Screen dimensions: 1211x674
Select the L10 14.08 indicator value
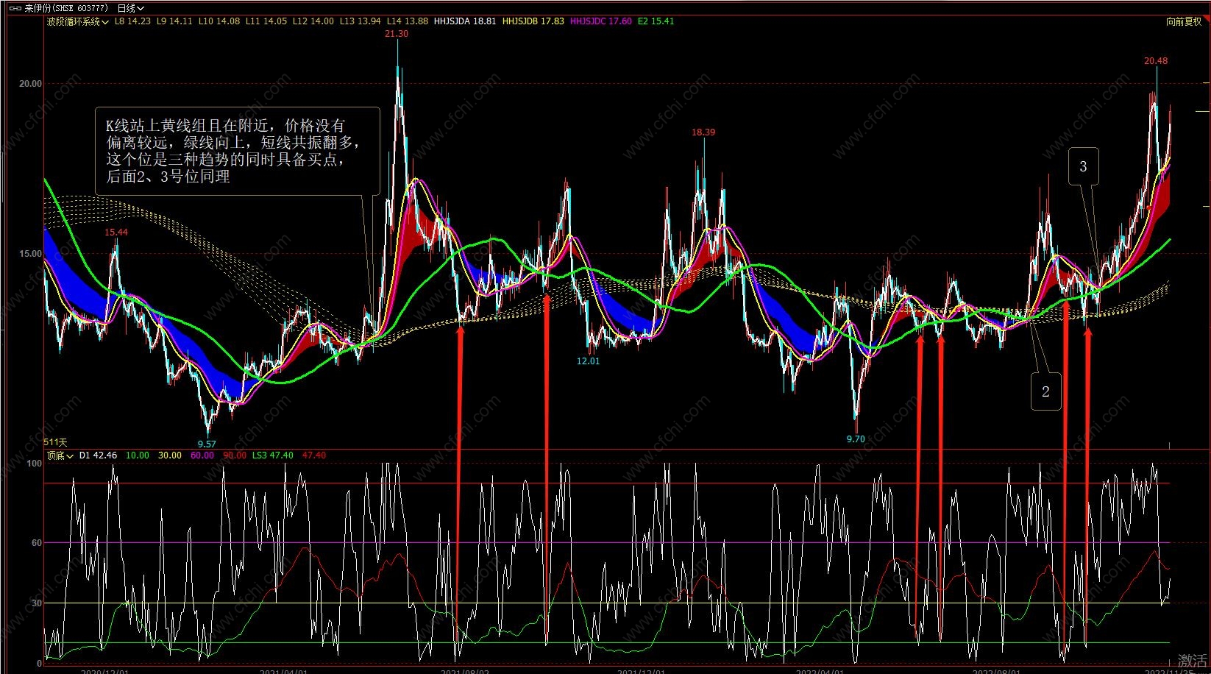click(219, 21)
